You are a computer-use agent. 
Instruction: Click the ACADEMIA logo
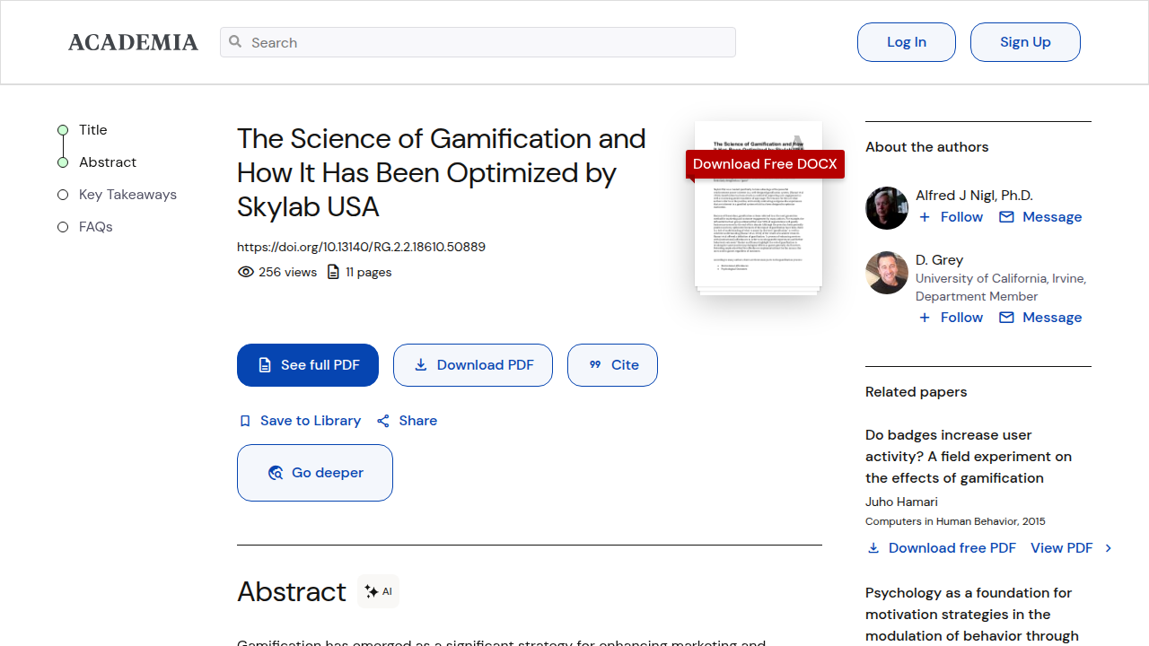tap(133, 42)
